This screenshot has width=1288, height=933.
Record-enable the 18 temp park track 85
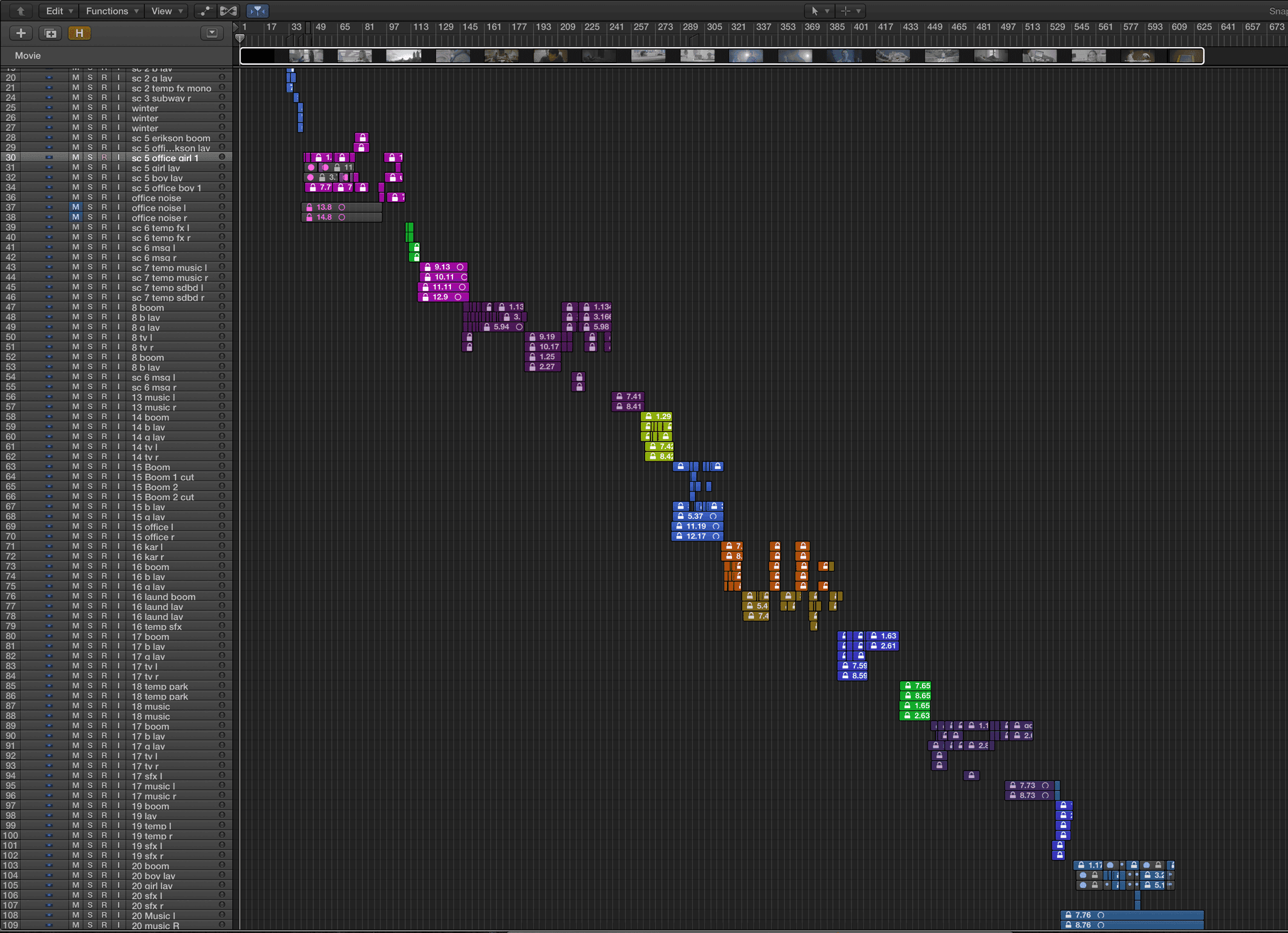click(104, 686)
